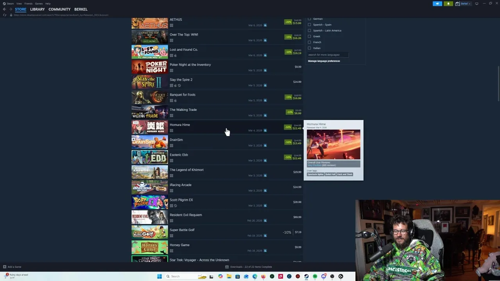Click Windows platform icon under Slay the Spire 2

[x=171, y=85]
